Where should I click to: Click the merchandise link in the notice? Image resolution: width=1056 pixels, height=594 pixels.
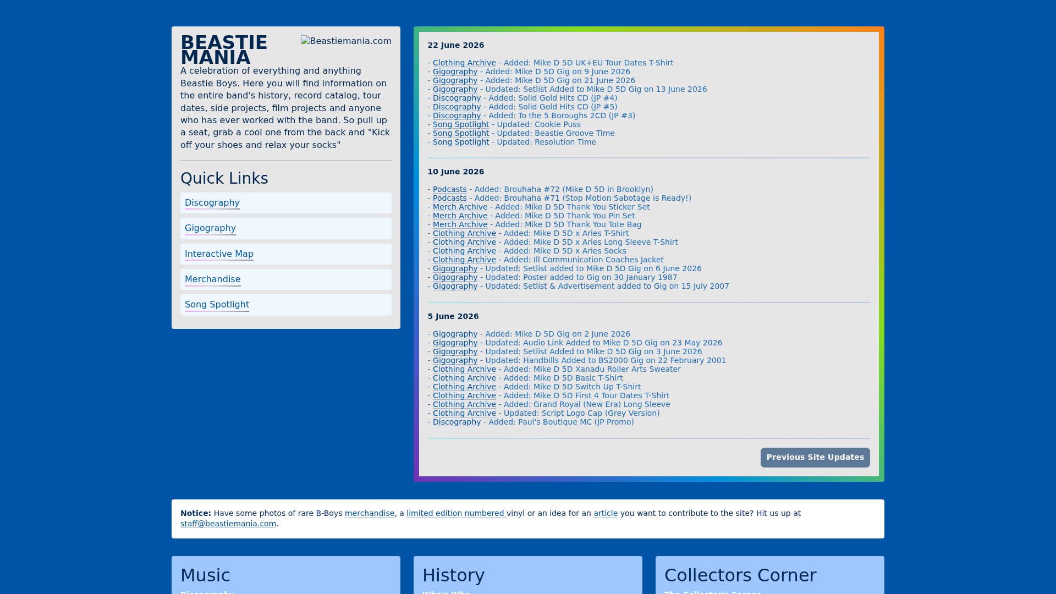[370, 514]
